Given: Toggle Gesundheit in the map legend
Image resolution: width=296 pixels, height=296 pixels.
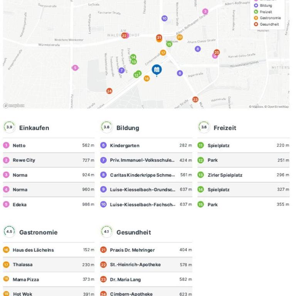Looking at the screenshot, I should [x=266, y=24].
